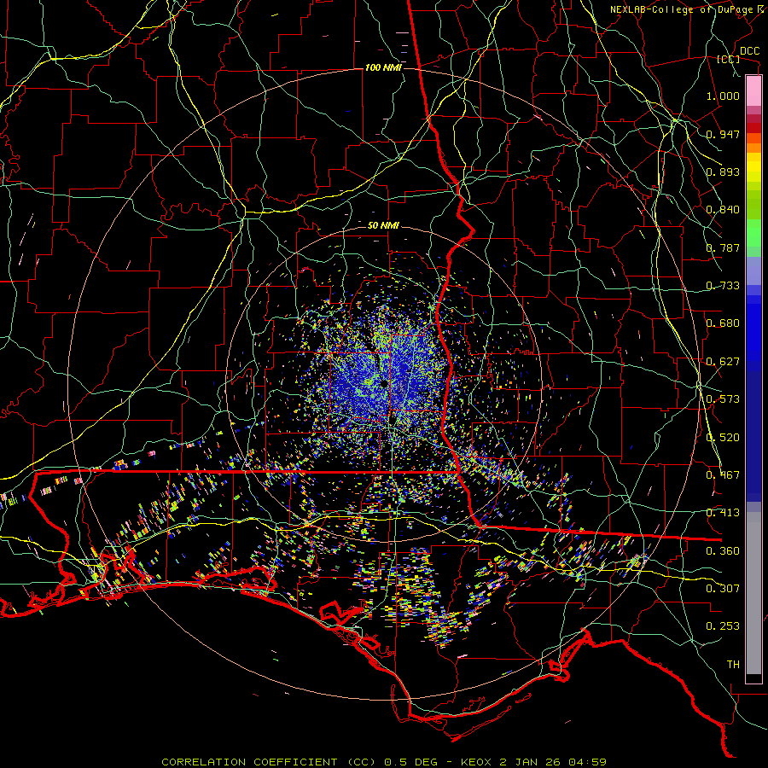Screen dimensions: 768x768
Task: Click the 0.360 color scale value
Action: [723, 551]
